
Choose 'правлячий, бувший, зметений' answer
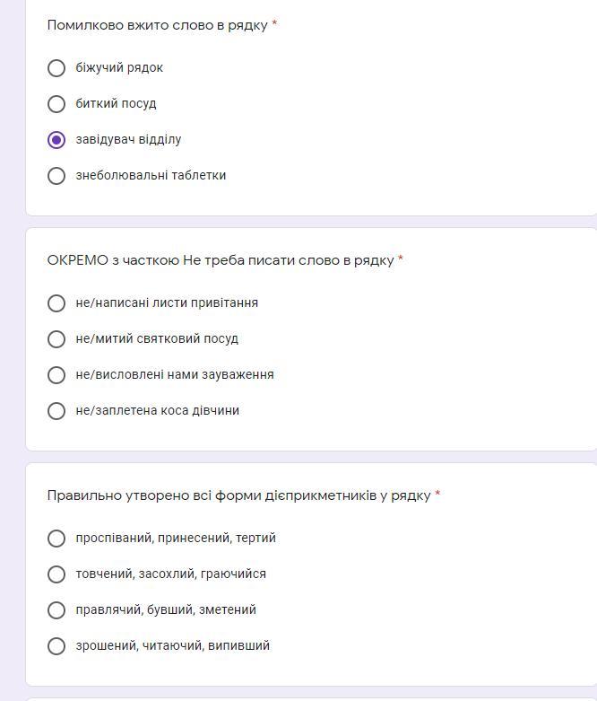[56, 609]
